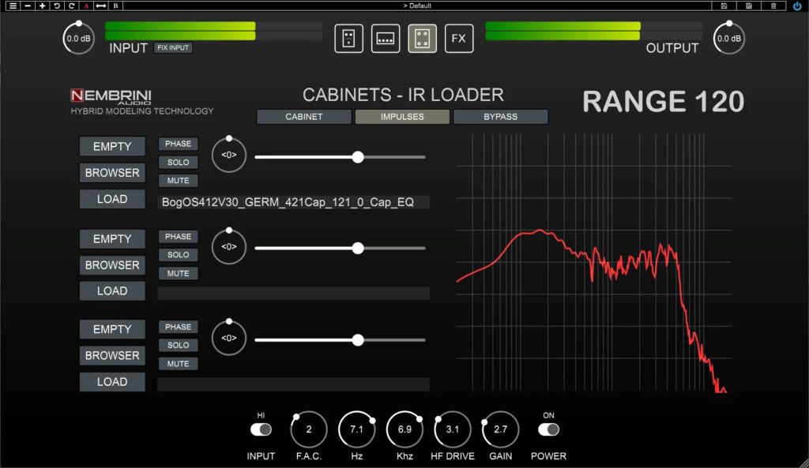Click the second save-as preset icon

[749, 6]
